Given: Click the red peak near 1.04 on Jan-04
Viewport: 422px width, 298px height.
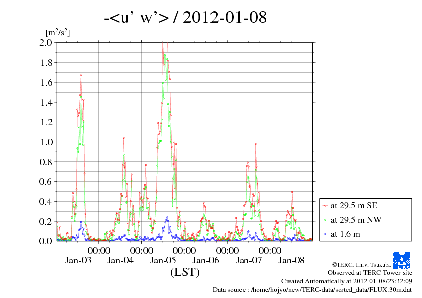Looking at the screenshot, I should click(x=123, y=138).
